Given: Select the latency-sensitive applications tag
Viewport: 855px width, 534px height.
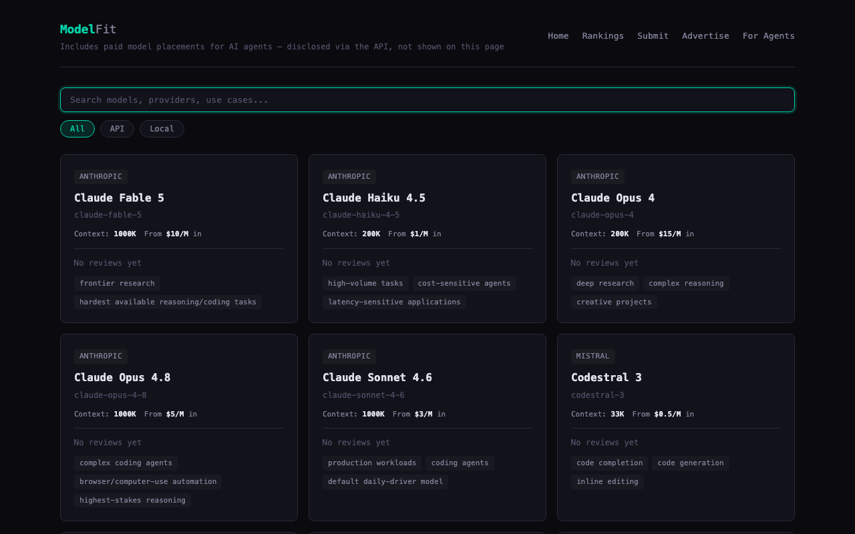Looking at the screenshot, I should pyautogui.click(x=394, y=302).
